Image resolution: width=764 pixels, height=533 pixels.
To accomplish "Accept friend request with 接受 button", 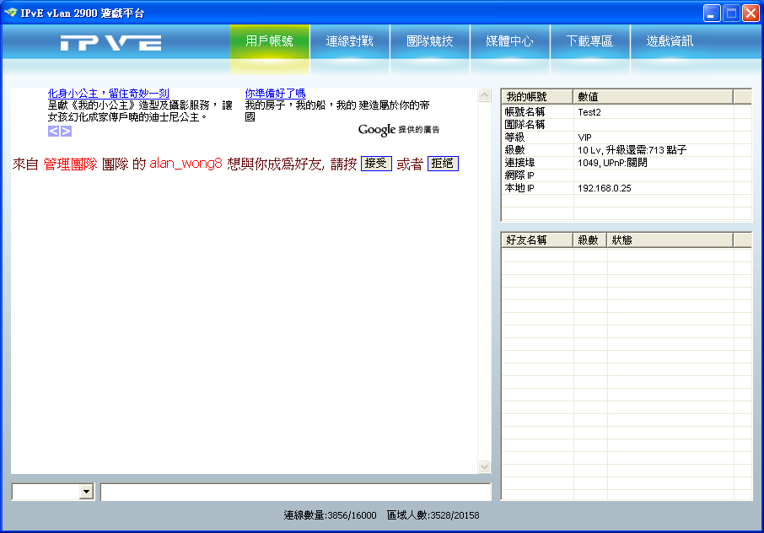I will coord(376,164).
